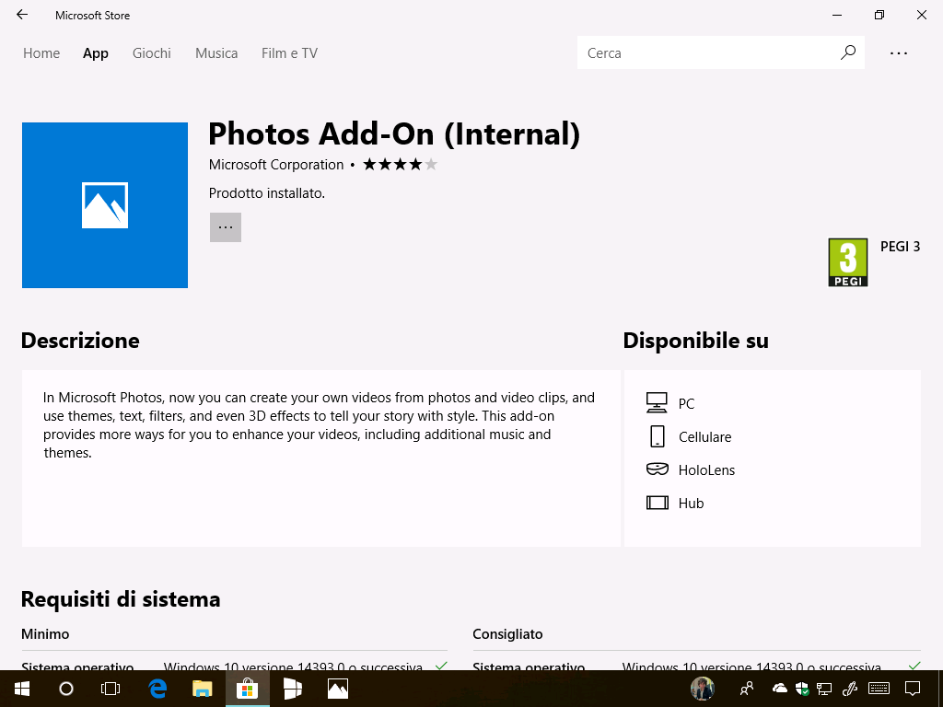Click the 'Disponibile su' heading
943x707 pixels.
(696, 341)
